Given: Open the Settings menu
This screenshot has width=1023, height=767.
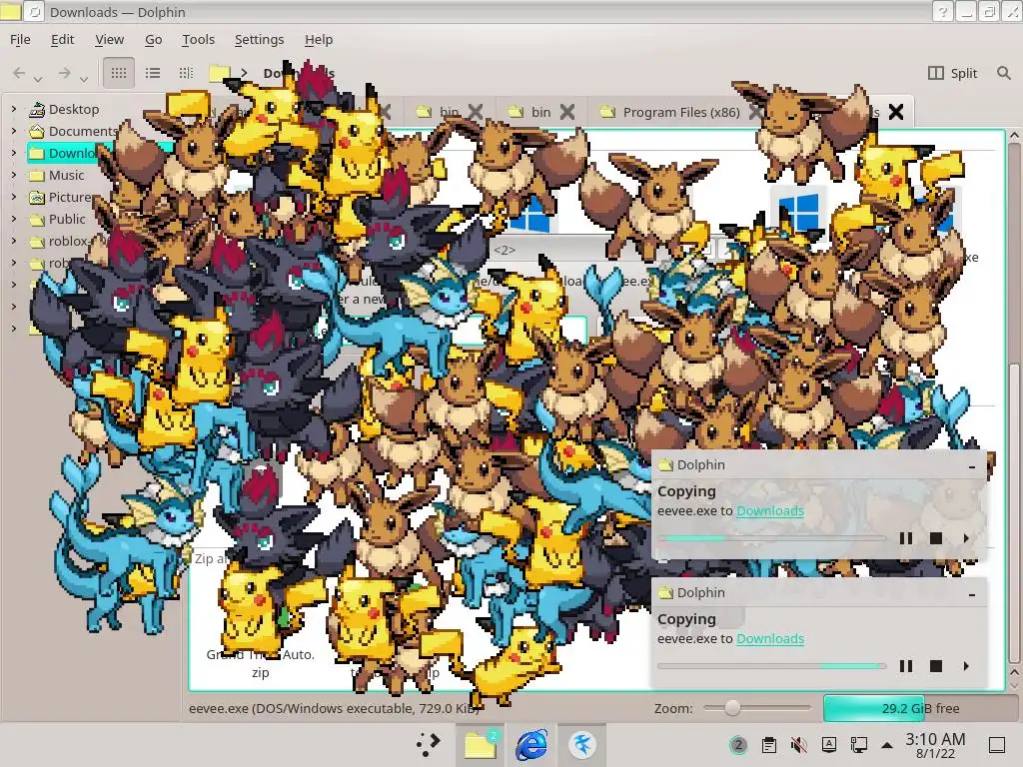Looking at the screenshot, I should (x=259, y=39).
